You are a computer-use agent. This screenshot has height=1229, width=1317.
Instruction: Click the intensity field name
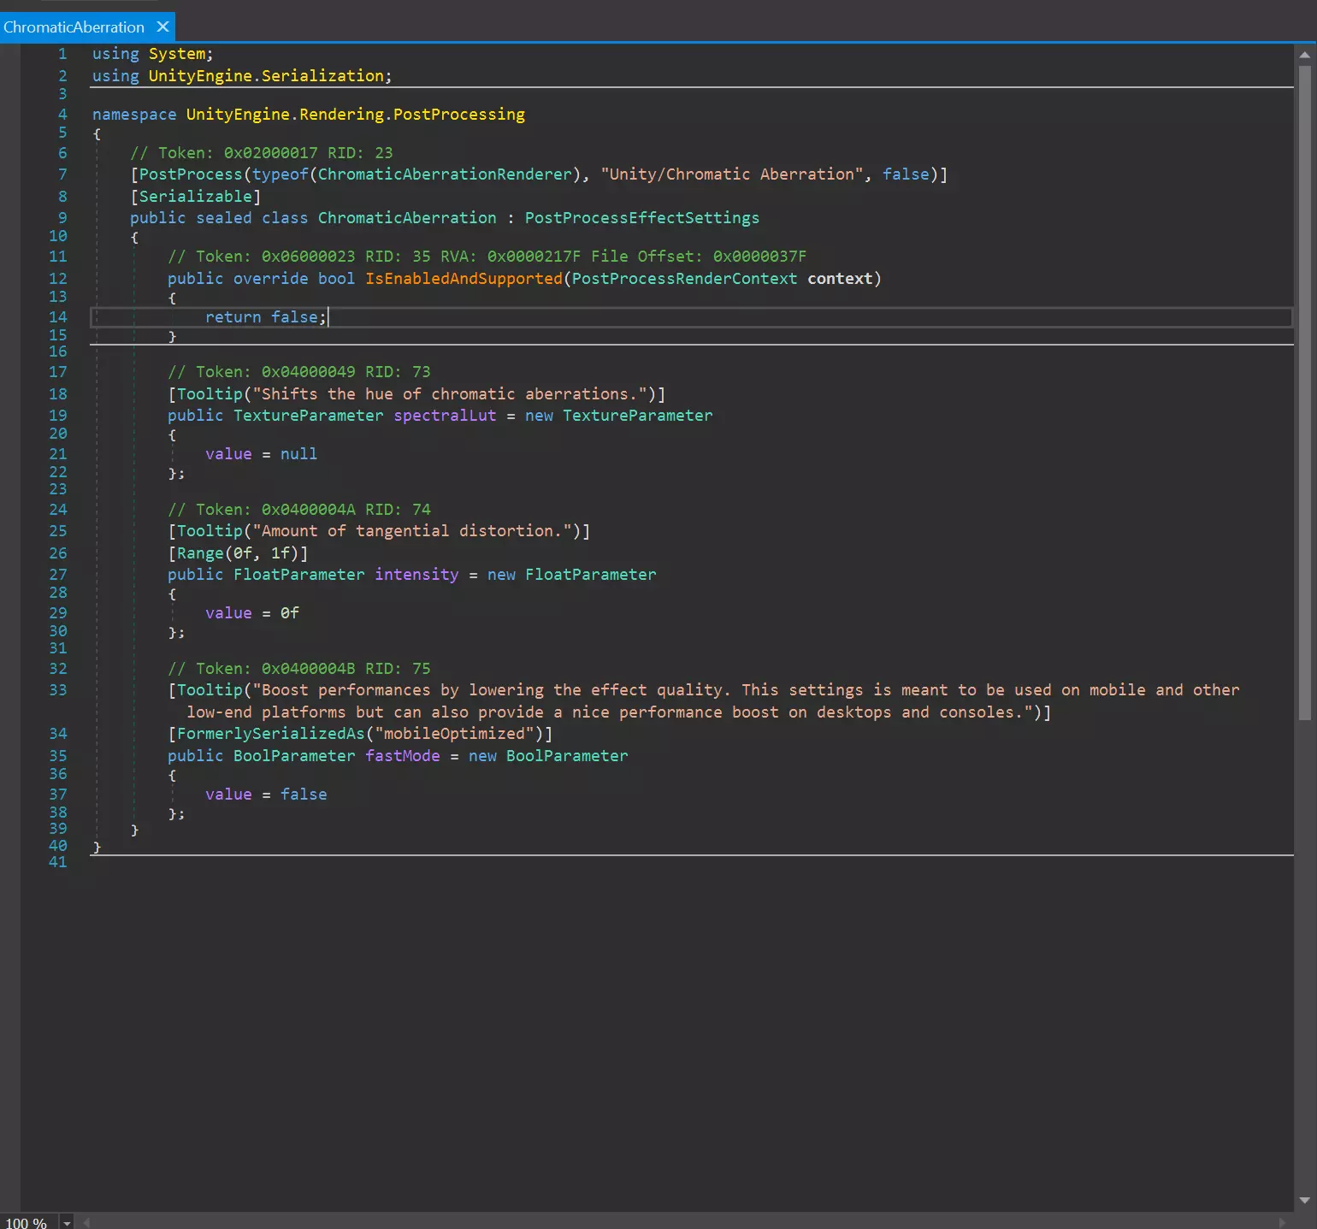[416, 575]
